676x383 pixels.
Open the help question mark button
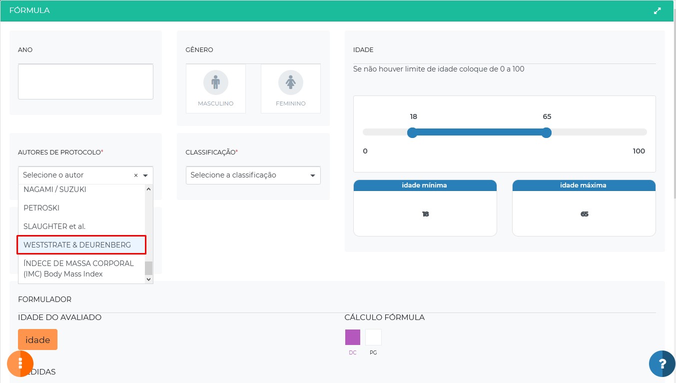662,363
